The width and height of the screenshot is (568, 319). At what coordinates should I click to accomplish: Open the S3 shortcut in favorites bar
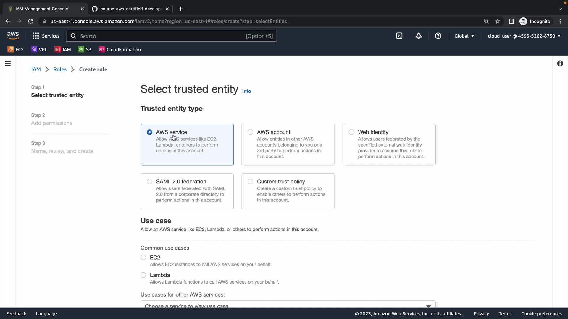click(x=85, y=49)
